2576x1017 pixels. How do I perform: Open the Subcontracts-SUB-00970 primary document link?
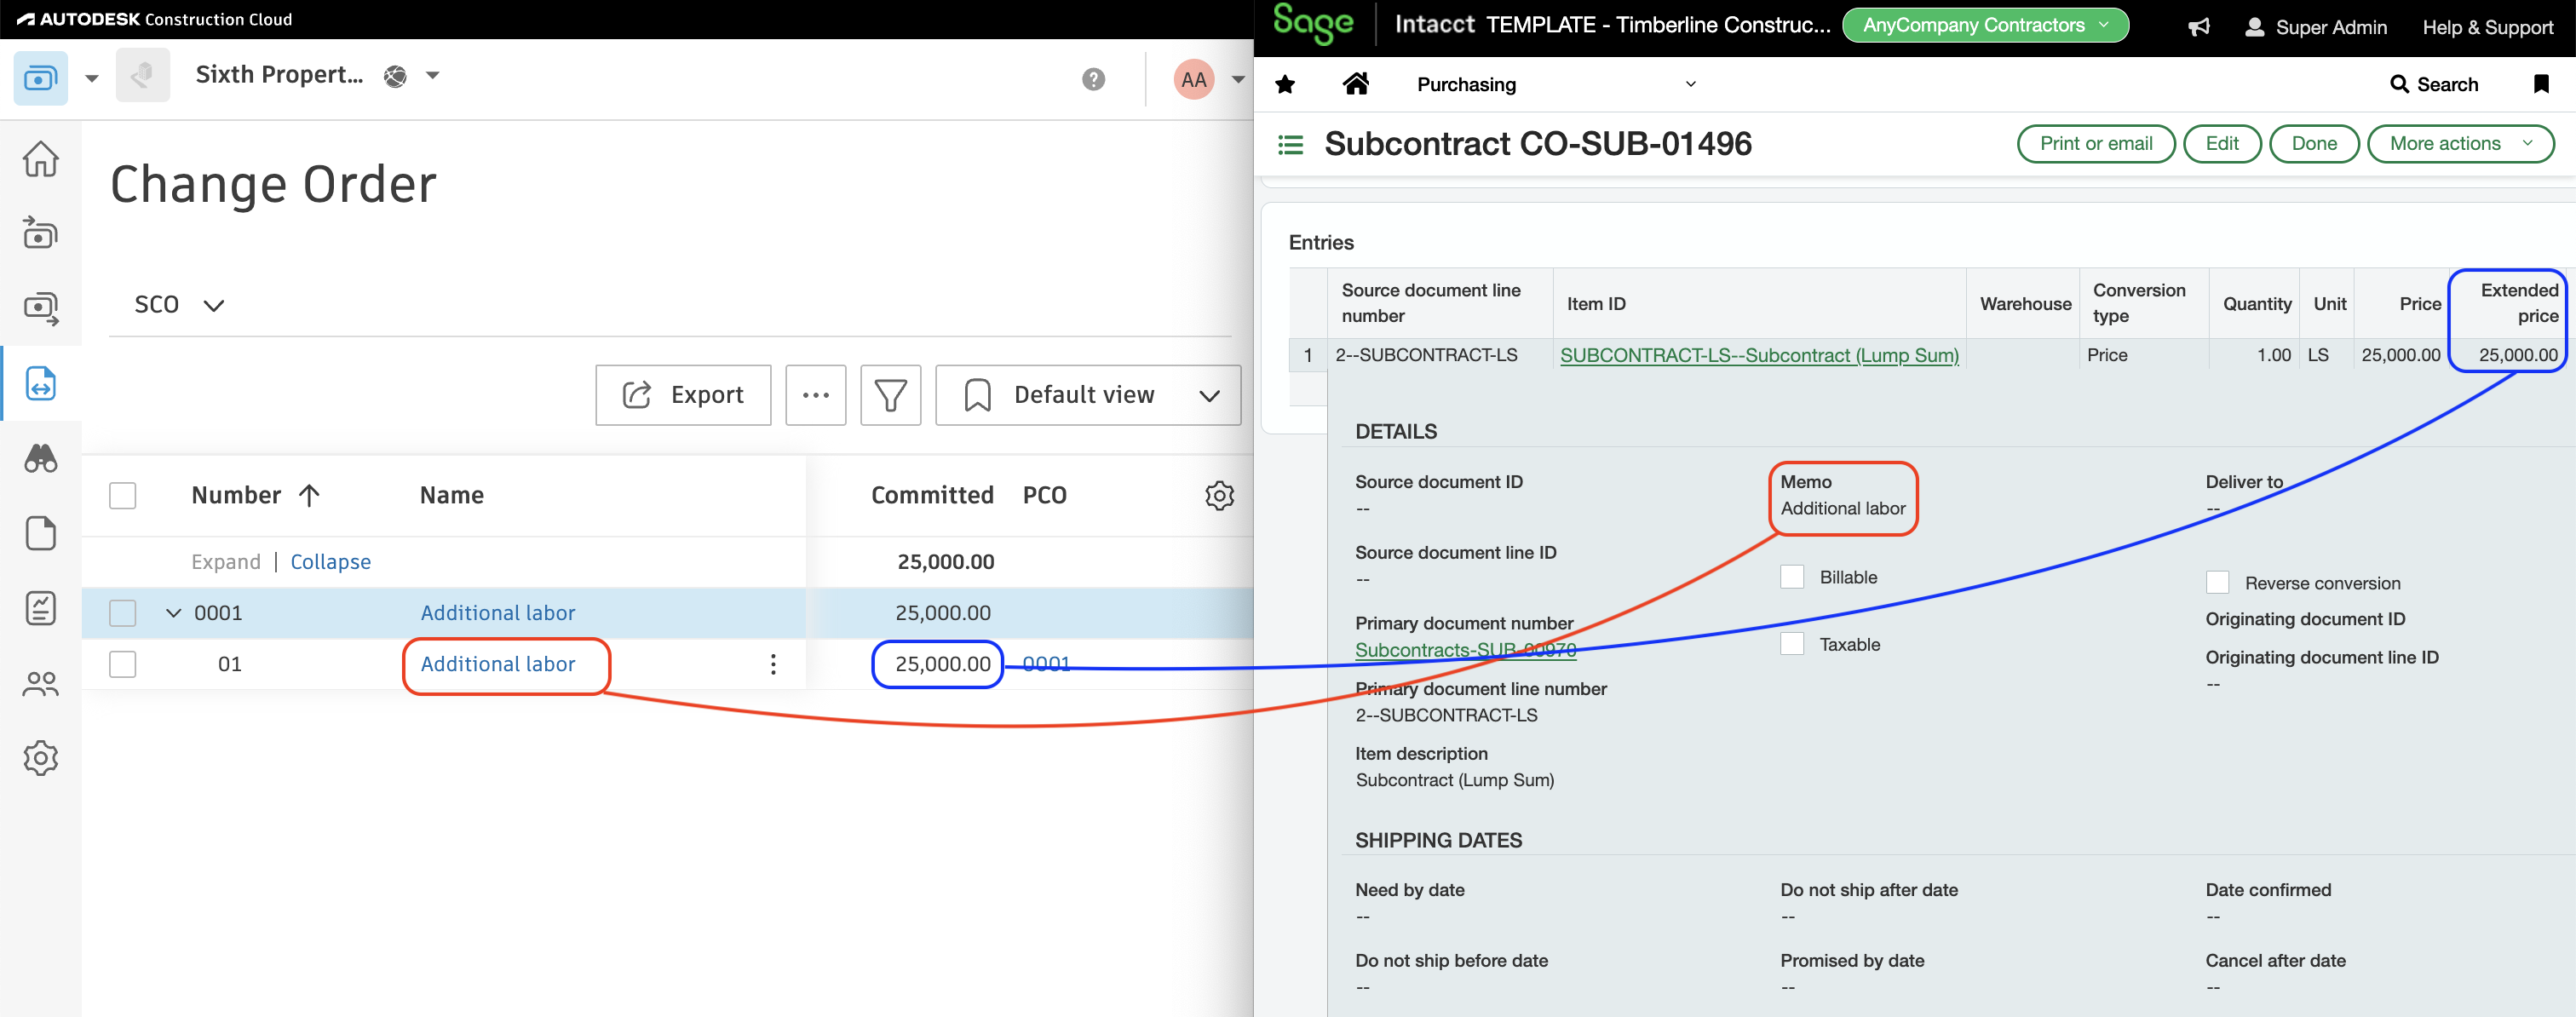point(1465,650)
